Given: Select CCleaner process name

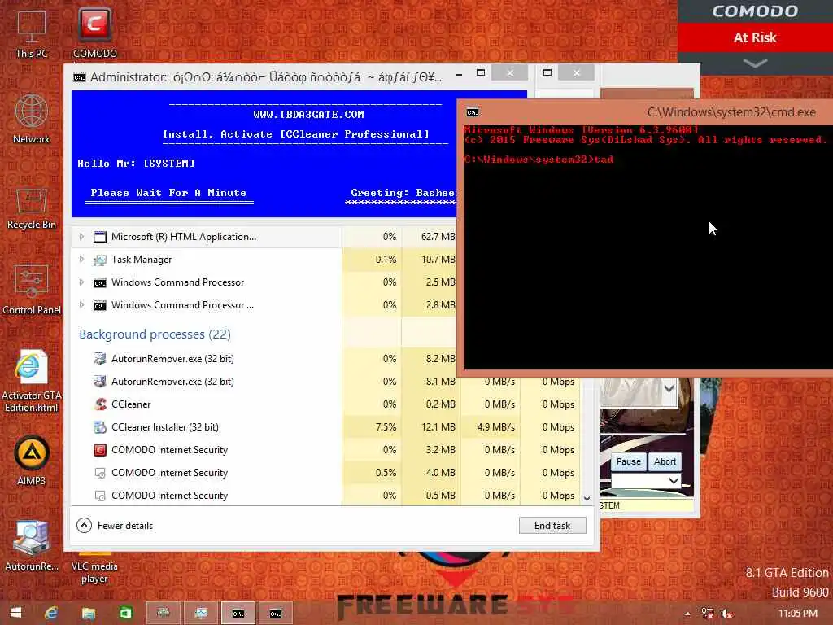Looking at the screenshot, I should pos(131,404).
